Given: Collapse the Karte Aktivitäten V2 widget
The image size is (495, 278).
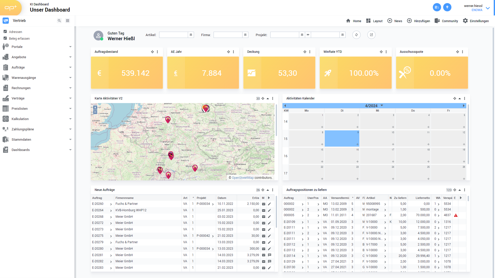Looking at the screenshot, I should [x=268, y=98].
